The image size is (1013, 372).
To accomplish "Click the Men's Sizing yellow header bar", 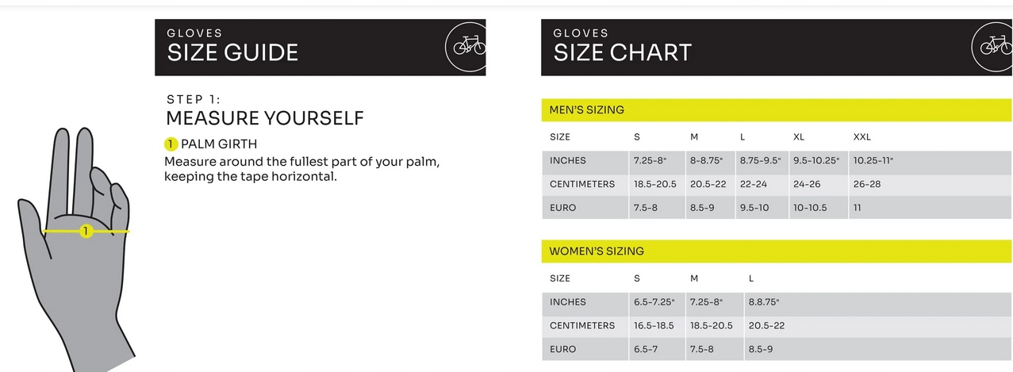I will [x=776, y=109].
